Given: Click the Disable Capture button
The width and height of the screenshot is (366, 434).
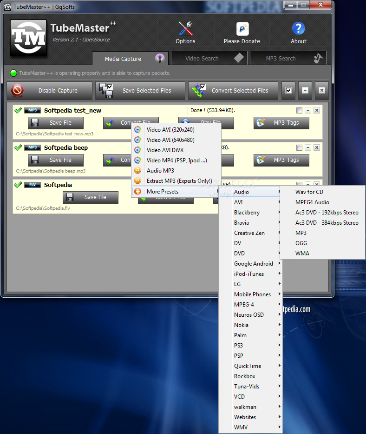Looking at the screenshot, I should click(50, 91).
